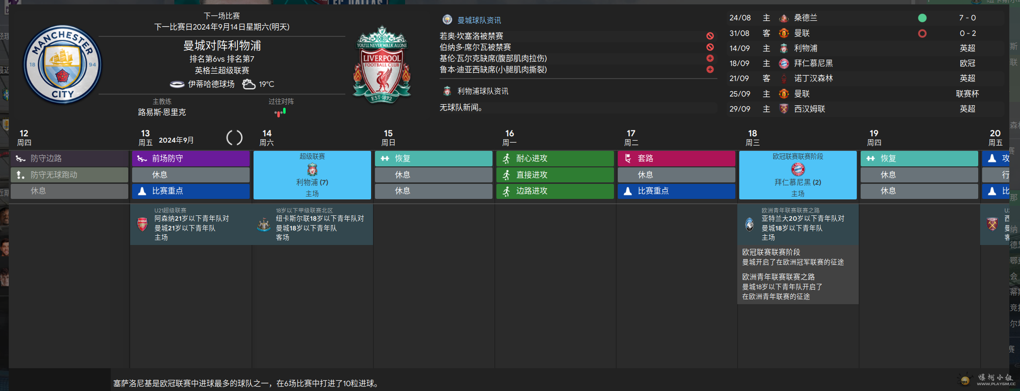Select the 25/09 曼联 联赛杯 fixture row

point(865,94)
